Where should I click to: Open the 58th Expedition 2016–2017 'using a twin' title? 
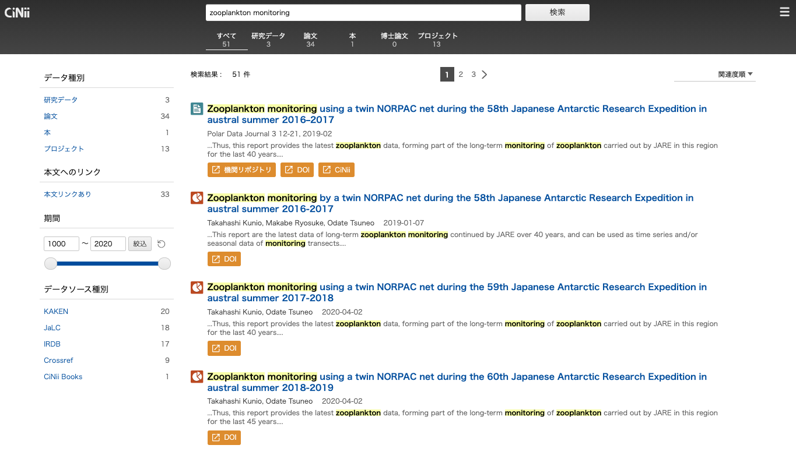tap(457, 114)
